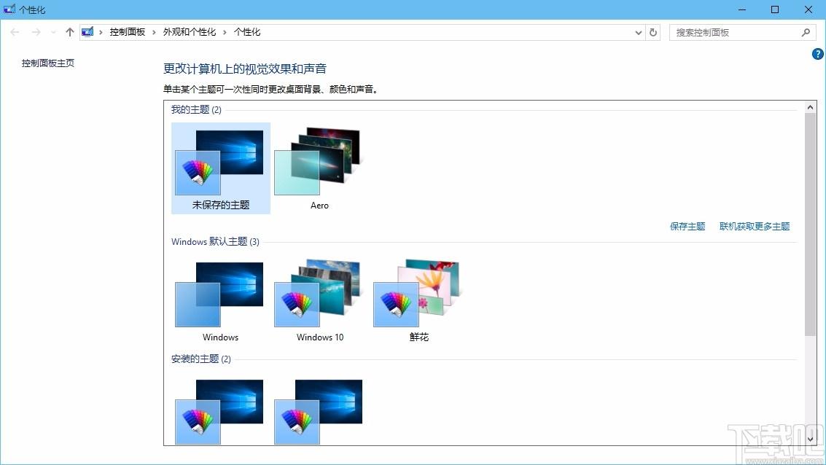This screenshot has width=826, height=465.
Task: Open 外观和个性化 breadcrumb
Action: point(190,32)
